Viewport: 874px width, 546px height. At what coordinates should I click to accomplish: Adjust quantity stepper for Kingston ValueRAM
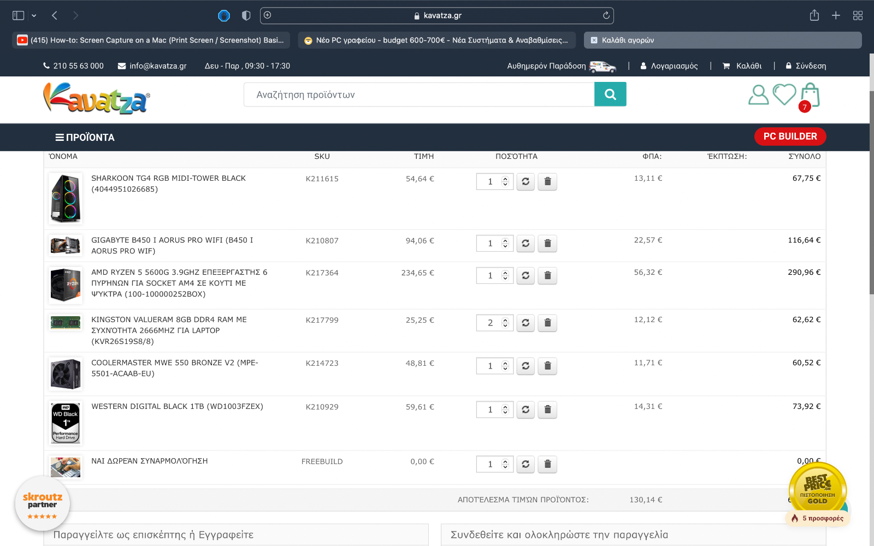tap(505, 323)
